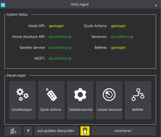This screenshot has width=161, height=137.
Task: Click the 'Befehle:' status label
Action: pos(101,48)
